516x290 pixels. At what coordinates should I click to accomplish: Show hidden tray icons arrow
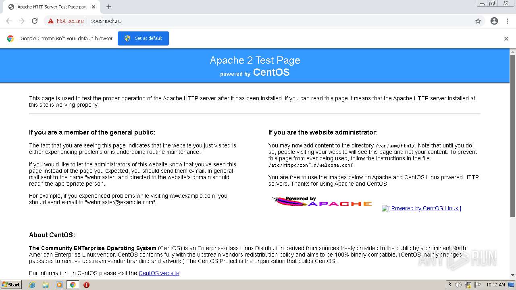[449, 285]
